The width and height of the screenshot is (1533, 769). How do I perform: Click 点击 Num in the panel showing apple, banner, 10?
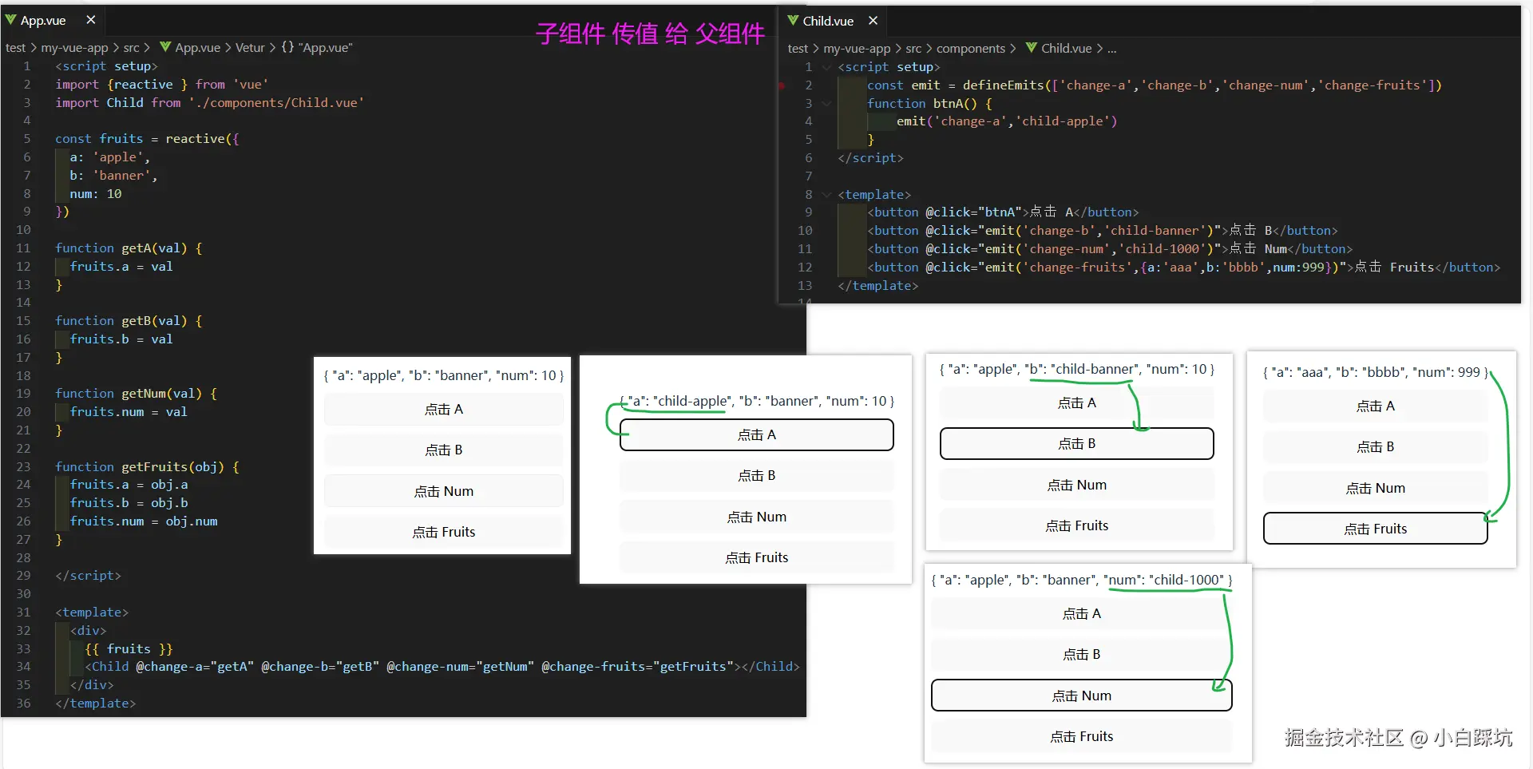(444, 492)
